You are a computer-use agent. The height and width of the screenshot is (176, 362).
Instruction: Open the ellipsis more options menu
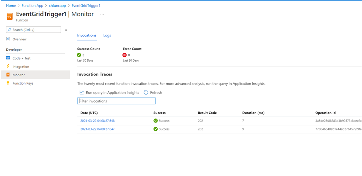point(102,14)
